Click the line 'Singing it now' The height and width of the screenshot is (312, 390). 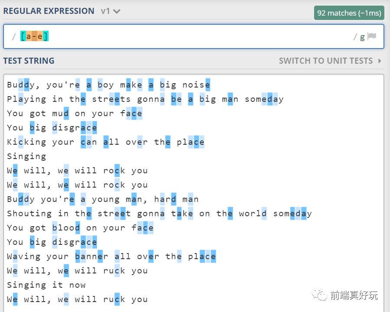tap(46, 285)
